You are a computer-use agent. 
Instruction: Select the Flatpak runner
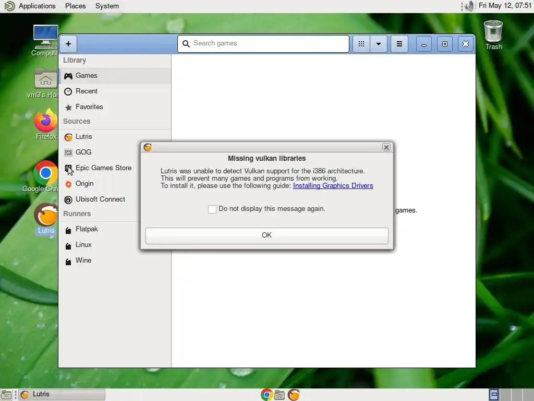point(99,229)
